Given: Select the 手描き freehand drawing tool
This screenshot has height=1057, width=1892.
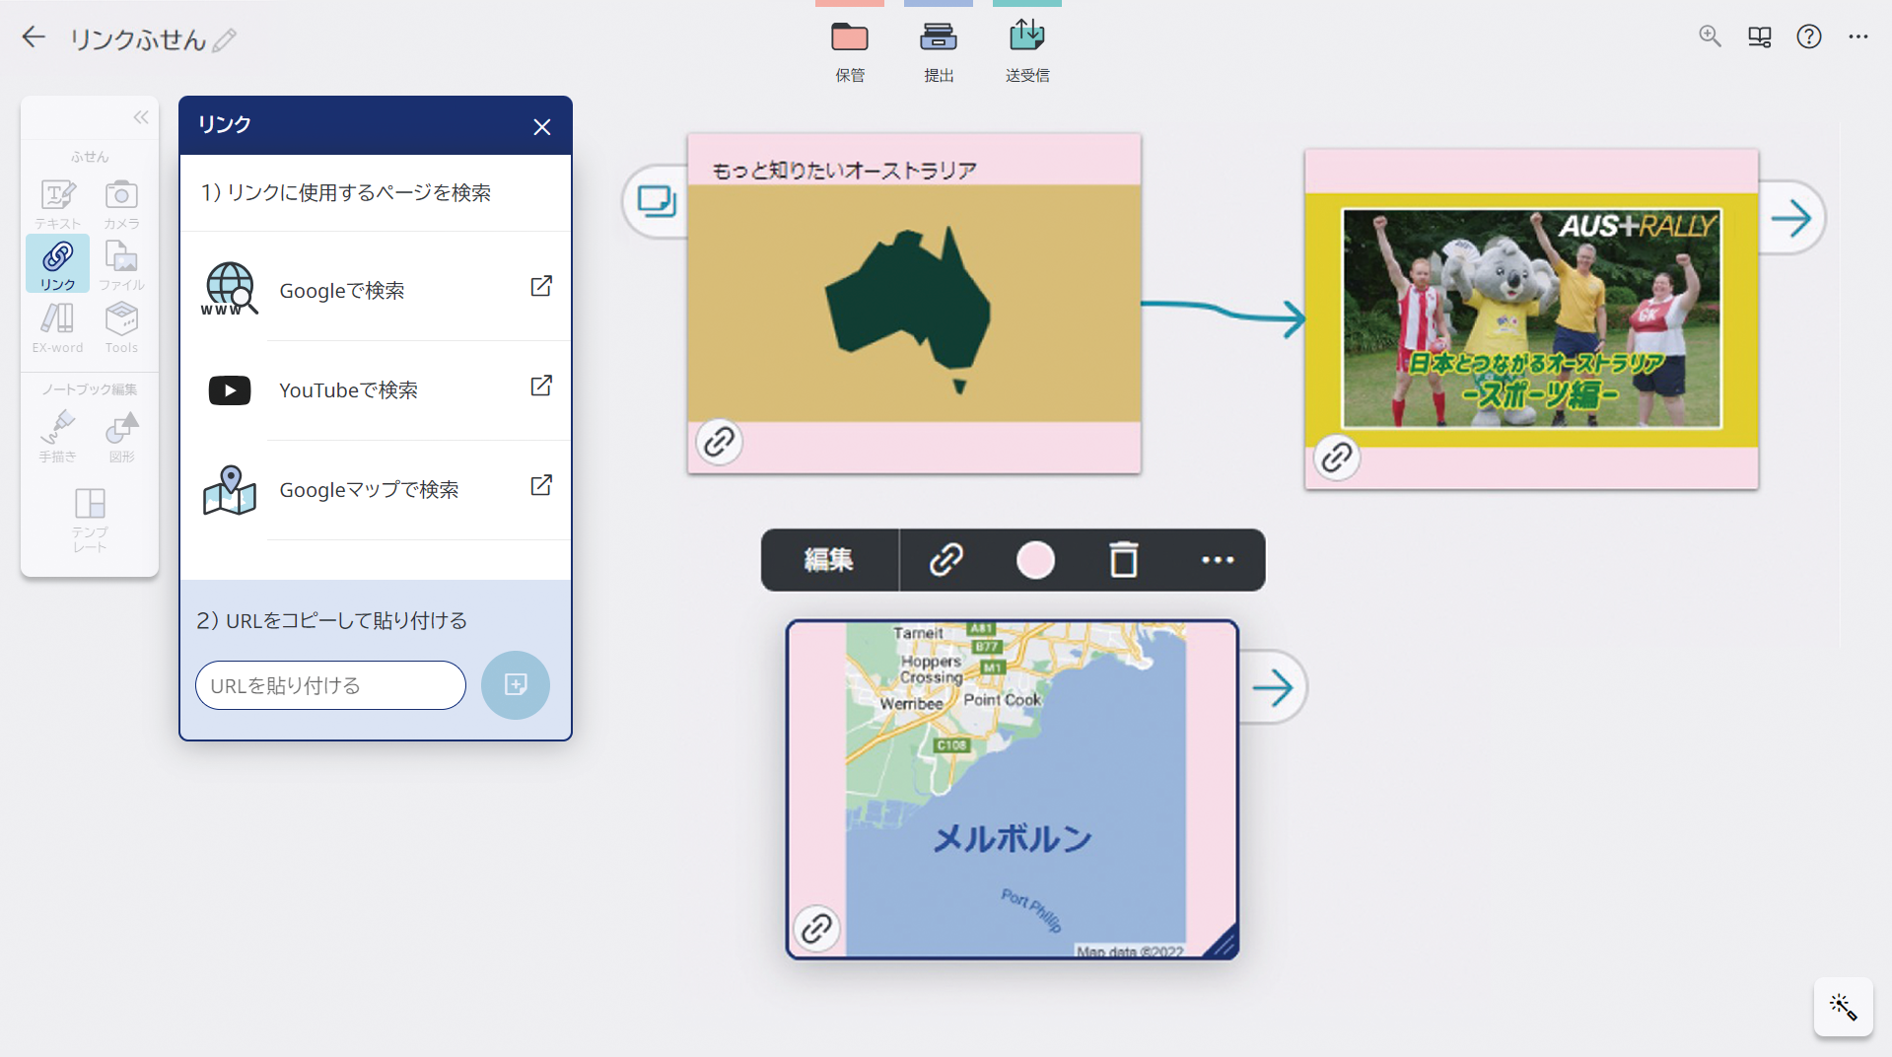Looking at the screenshot, I should click(58, 435).
